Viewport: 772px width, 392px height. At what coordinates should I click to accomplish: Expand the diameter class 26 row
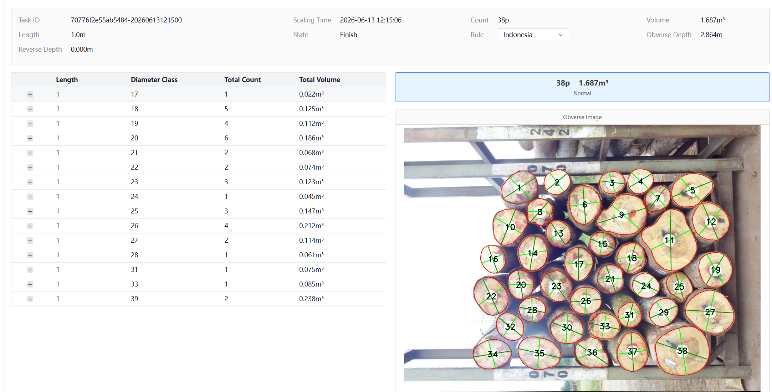coord(30,226)
